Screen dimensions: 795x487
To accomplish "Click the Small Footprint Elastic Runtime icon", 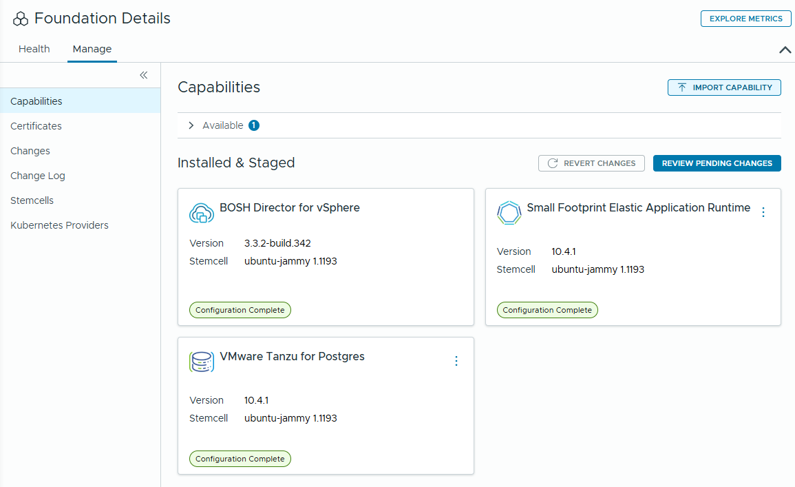I will pyautogui.click(x=509, y=213).
